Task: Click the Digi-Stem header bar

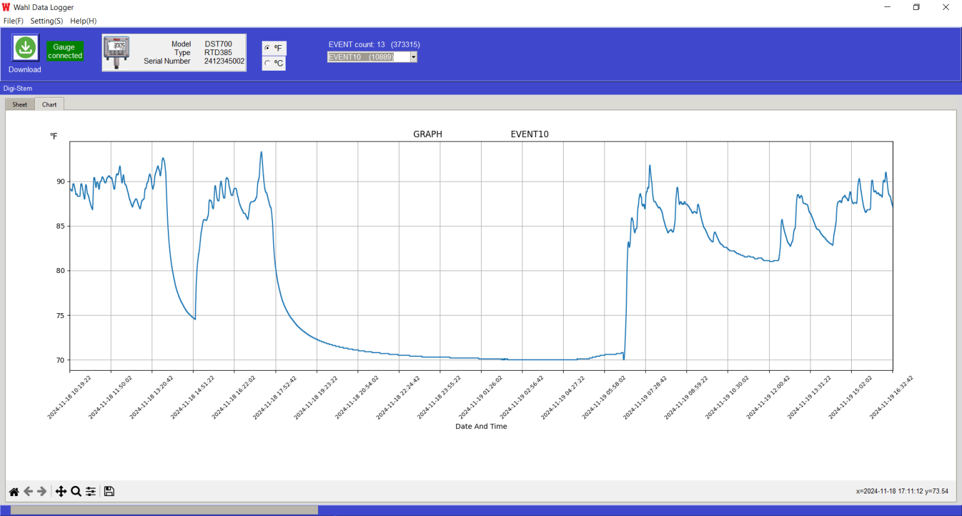Action: (x=18, y=88)
